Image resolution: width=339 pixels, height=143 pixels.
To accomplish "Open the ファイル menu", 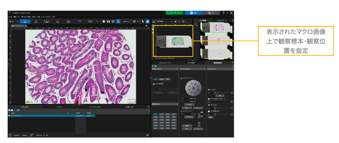I will coord(10,17).
